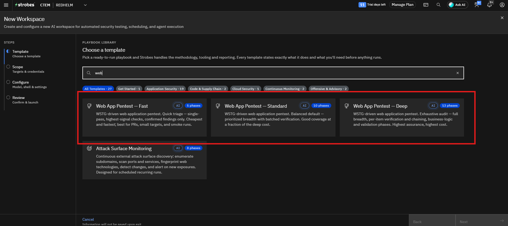
Task: Click the Review step circle icon
Action: [8, 97]
